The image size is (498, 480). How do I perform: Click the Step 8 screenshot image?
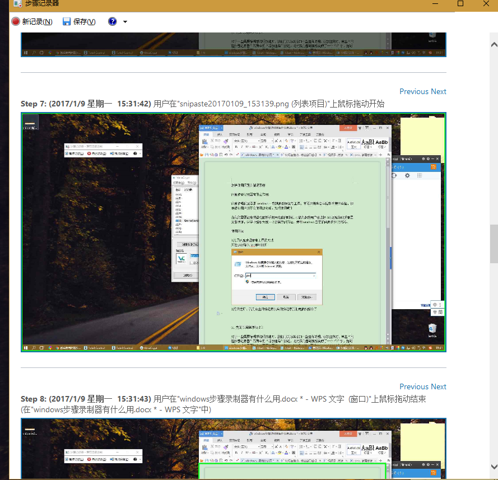[234, 449]
